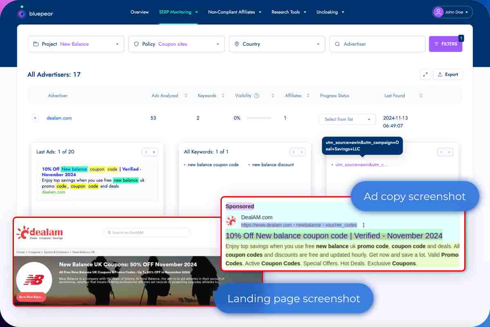Open the SERP Monitoring menu
Screen dimensions: 490x327
pos(178,12)
